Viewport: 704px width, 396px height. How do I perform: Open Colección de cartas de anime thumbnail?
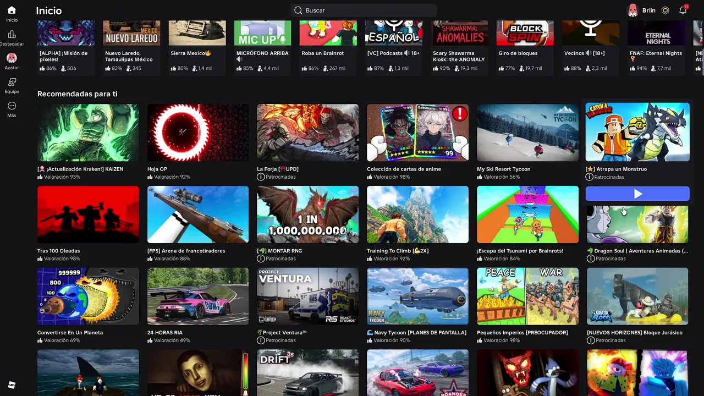[417, 133]
